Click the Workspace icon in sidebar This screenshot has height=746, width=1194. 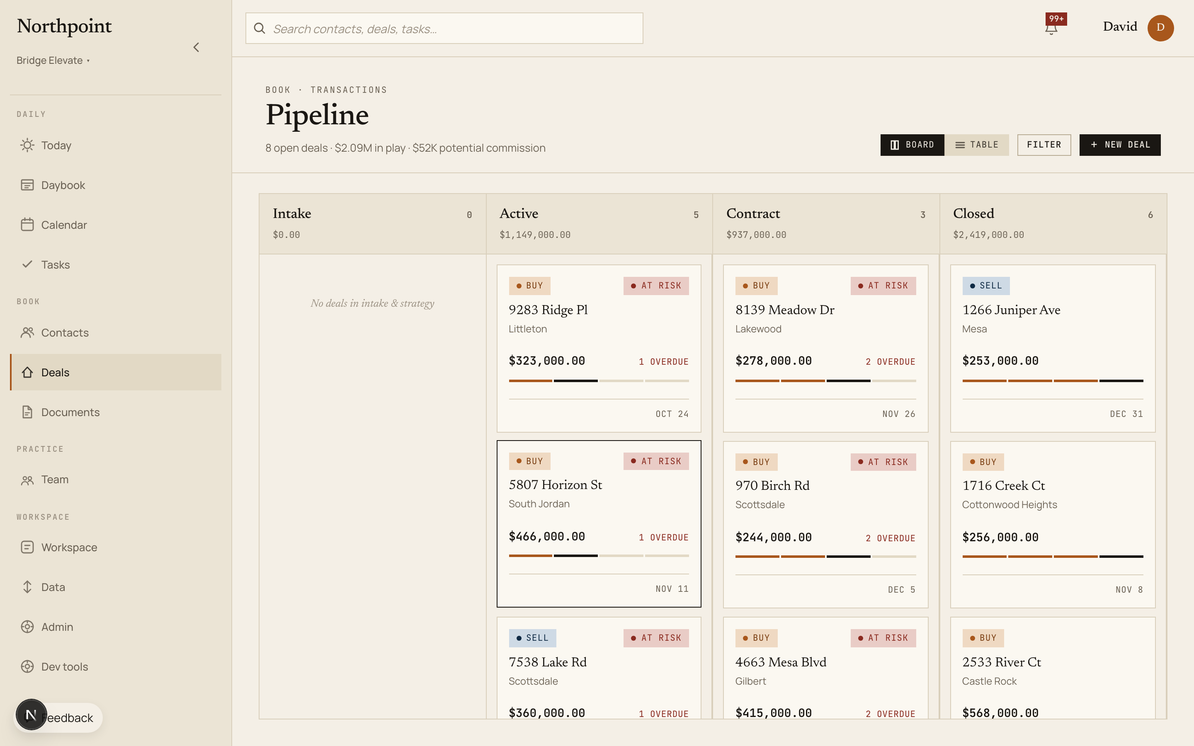(27, 547)
